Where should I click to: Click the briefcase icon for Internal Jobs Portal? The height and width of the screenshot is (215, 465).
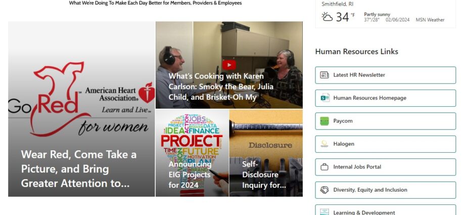click(324, 167)
